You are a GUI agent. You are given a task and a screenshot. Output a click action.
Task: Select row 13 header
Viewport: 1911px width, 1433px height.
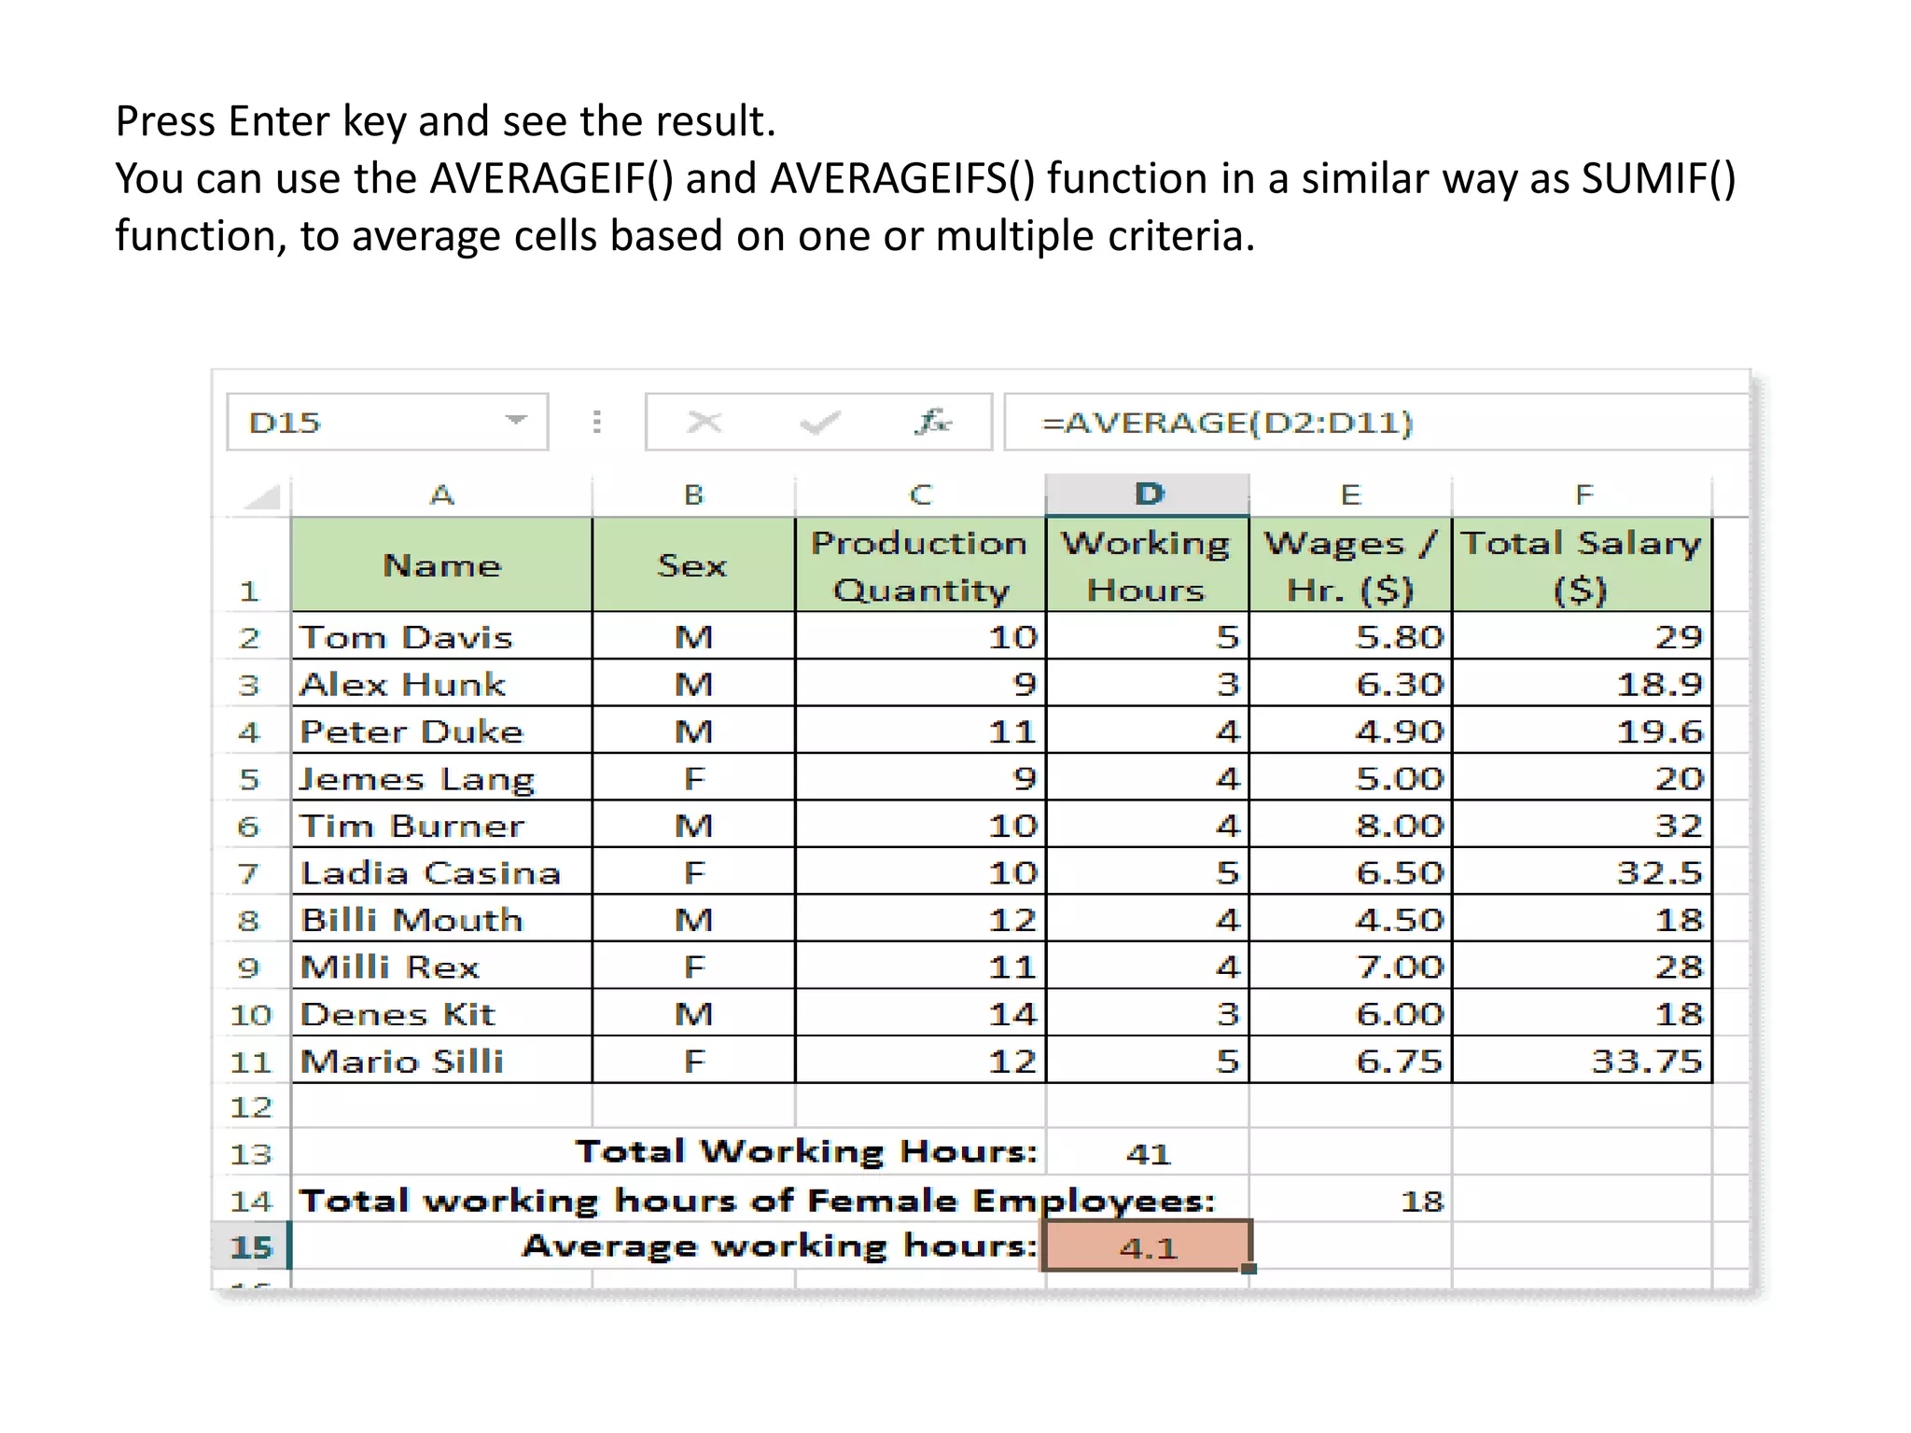[250, 1153]
